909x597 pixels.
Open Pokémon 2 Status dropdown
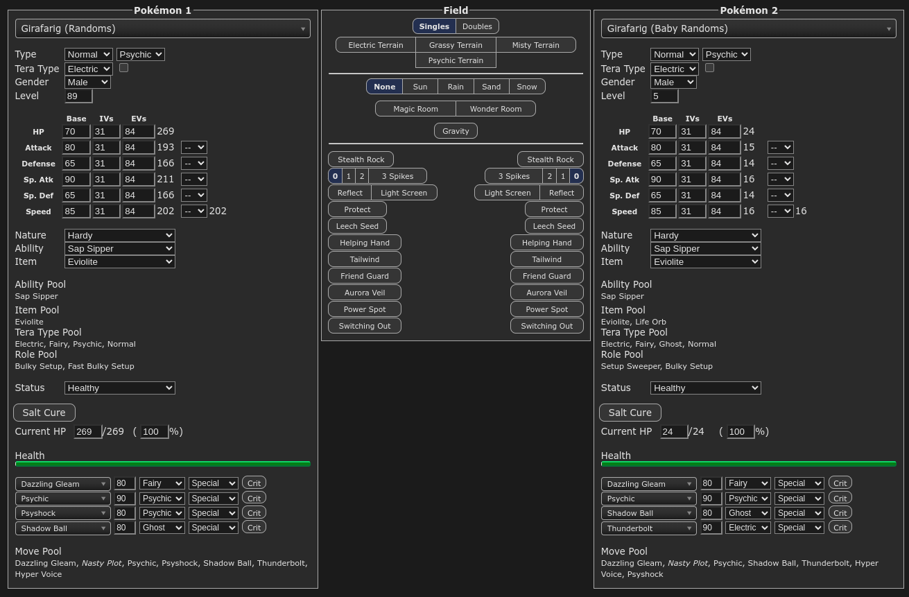click(706, 388)
